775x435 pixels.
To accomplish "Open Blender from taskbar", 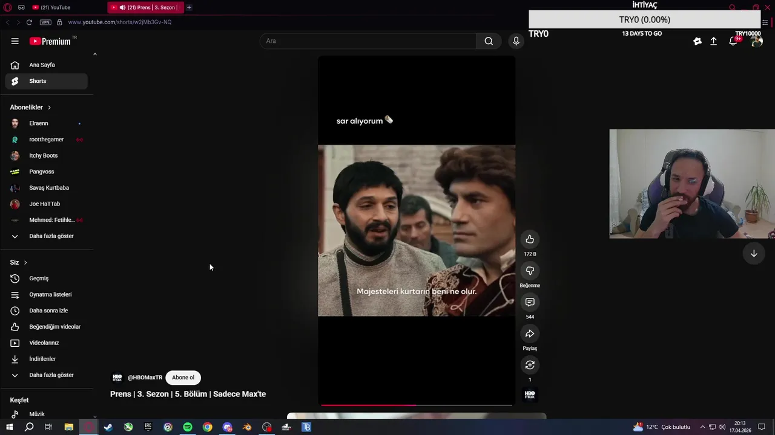I will pyautogui.click(x=247, y=427).
